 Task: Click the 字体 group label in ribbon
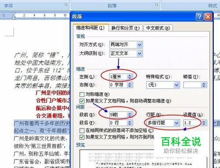tap(8, 6)
